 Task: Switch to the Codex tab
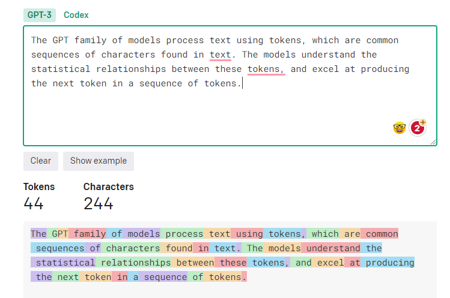coord(76,15)
